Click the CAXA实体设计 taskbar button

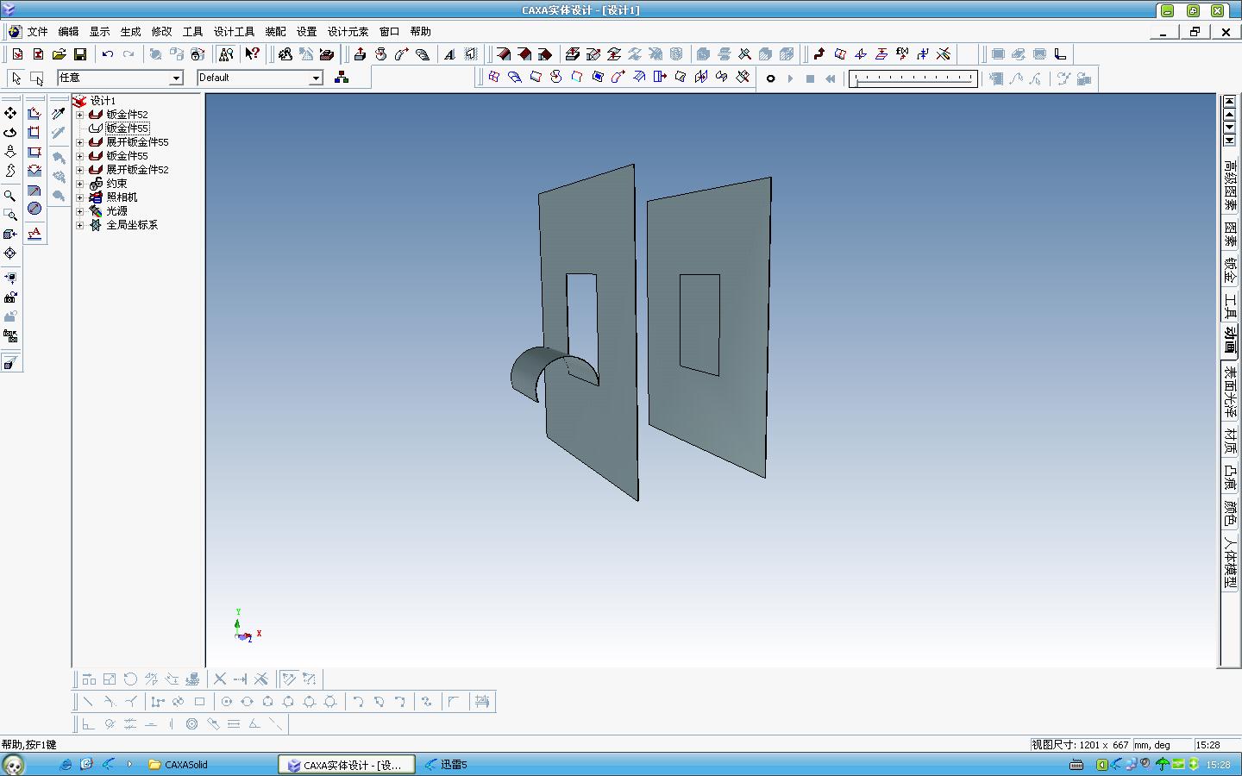point(346,765)
